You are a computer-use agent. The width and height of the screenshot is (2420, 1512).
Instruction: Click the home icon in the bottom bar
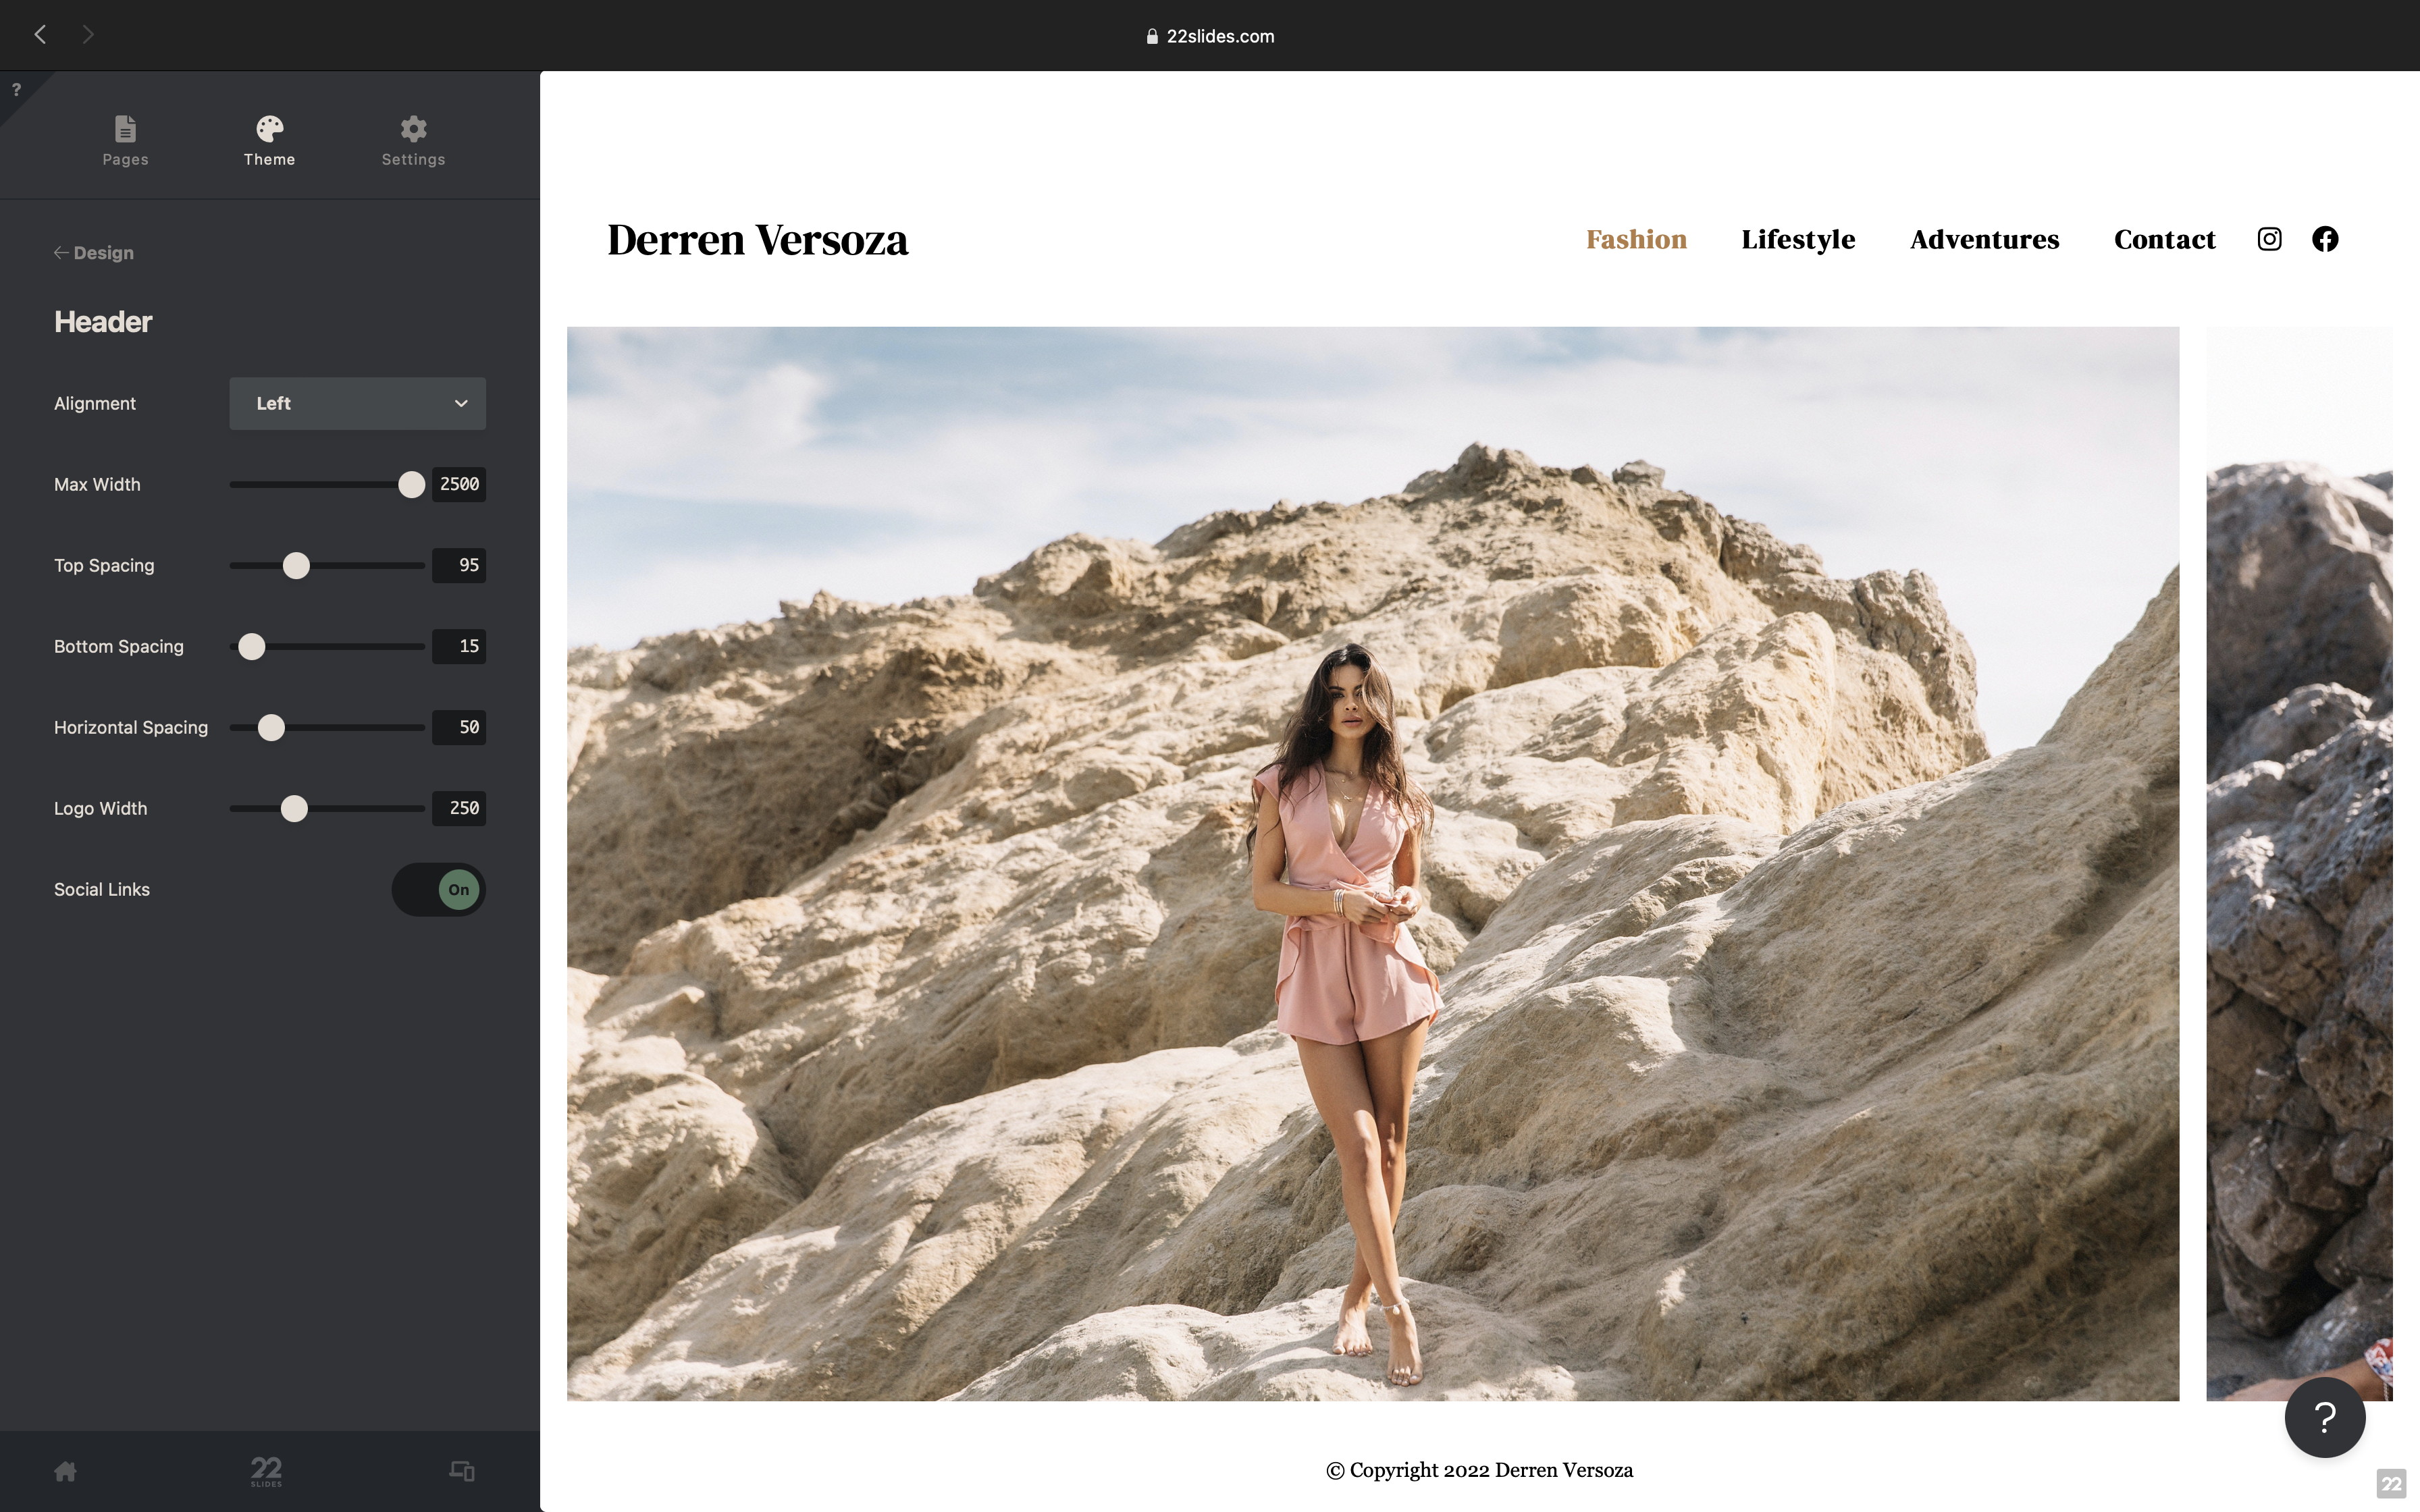(64, 1470)
